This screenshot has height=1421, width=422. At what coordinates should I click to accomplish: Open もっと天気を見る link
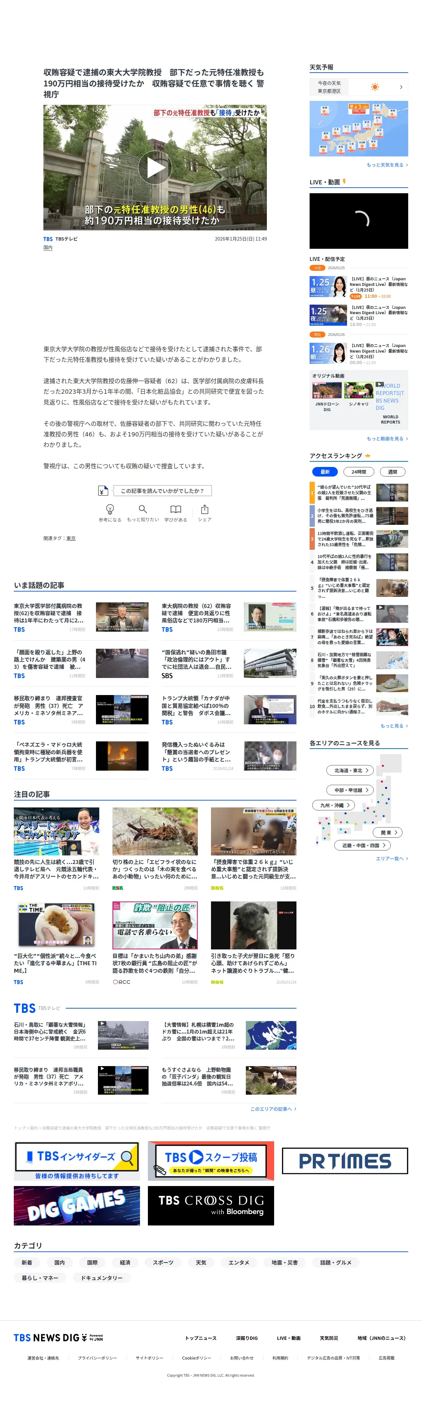click(387, 165)
